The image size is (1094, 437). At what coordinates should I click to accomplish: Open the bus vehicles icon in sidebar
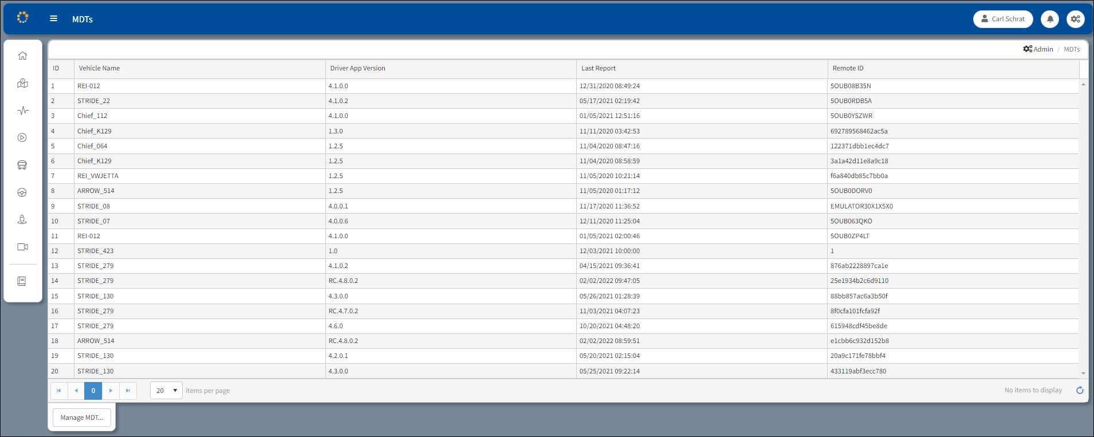click(x=22, y=165)
